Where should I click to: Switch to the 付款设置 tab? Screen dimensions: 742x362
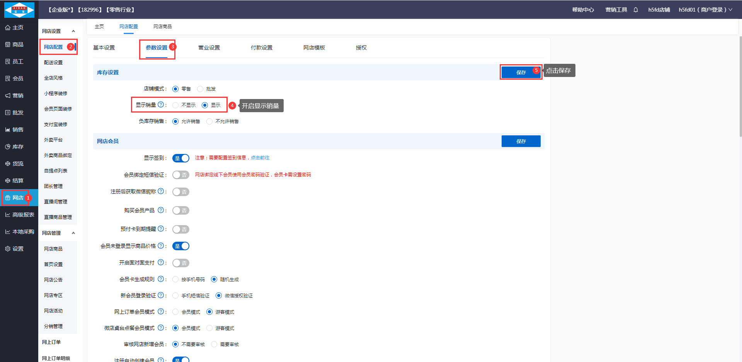tap(261, 48)
